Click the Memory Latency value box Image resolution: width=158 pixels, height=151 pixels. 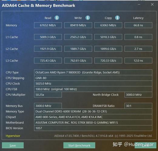pos(138,25)
